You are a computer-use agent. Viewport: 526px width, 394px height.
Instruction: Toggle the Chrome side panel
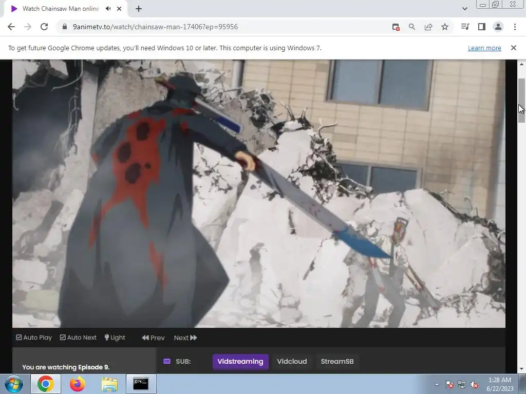pyautogui.click(x=482, y=27)
